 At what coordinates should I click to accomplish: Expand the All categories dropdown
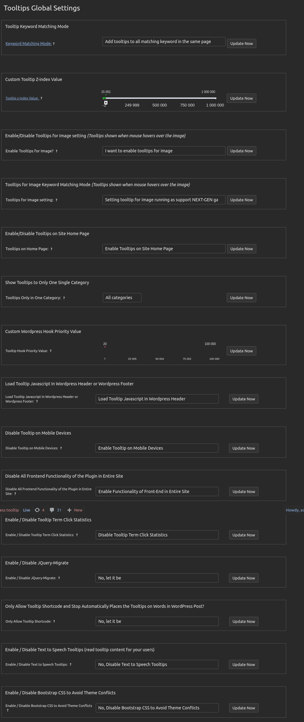click(x=122, y=298)
